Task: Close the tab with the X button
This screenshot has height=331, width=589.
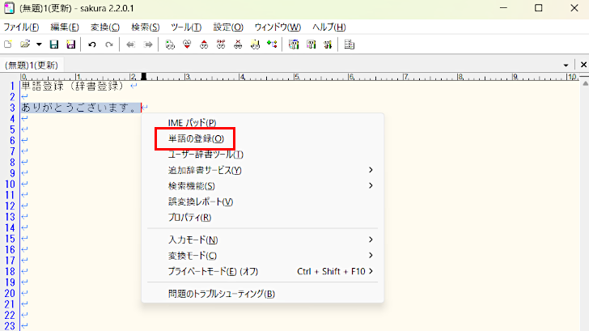Action: (x=579, y=65)
